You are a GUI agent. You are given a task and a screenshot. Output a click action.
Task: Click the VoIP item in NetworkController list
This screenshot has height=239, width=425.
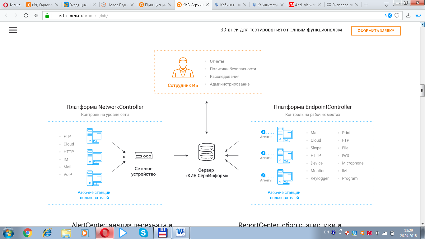pos(68,175)
